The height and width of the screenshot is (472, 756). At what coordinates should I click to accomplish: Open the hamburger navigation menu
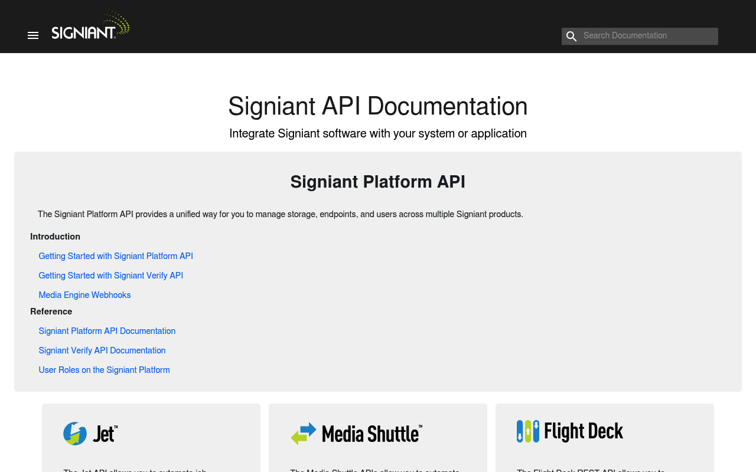pyautogui.click(x=33, y=35)
